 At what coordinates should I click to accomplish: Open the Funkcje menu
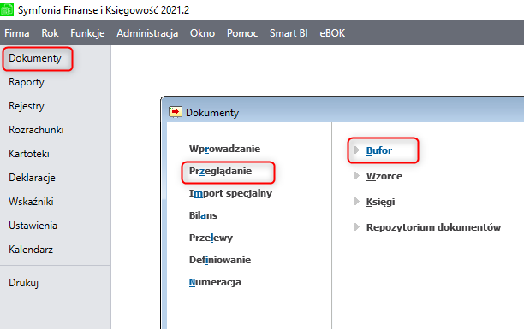tap(87, 33)
